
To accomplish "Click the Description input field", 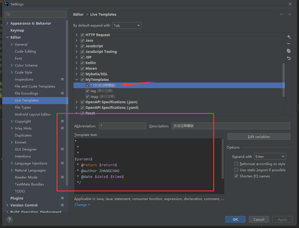I will (x=231, y=126).
